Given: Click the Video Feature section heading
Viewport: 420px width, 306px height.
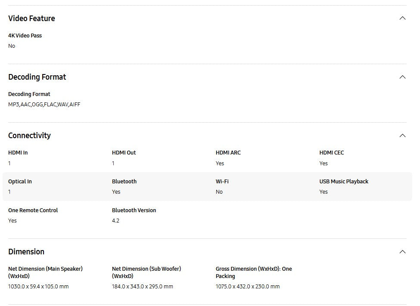Looking at the screenshot, I should tap(31, 19).
